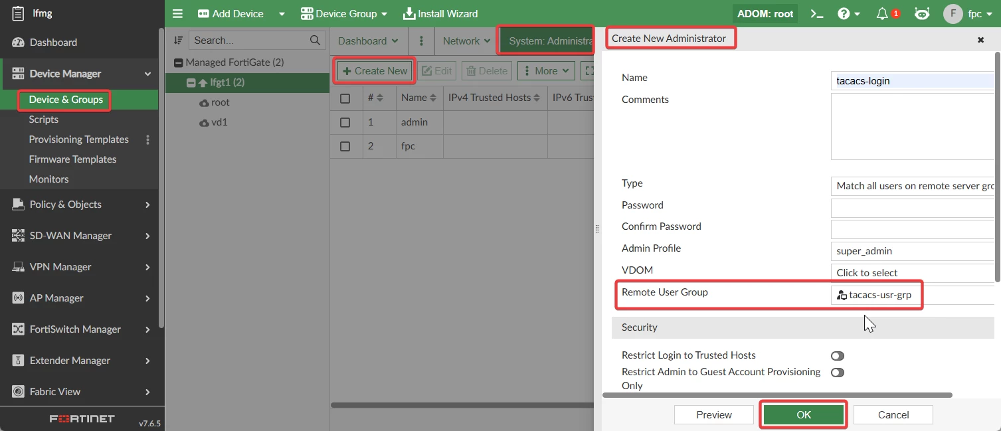Check the admin row checkbox

coord(345,122)
